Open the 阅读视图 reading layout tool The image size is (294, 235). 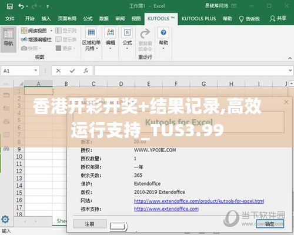click(x=34, y=31)
